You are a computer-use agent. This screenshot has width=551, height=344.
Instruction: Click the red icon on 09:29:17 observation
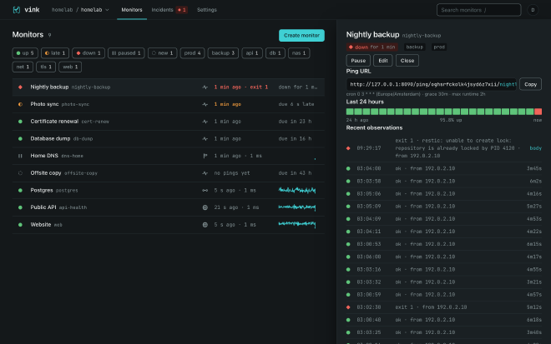(348, 148)
